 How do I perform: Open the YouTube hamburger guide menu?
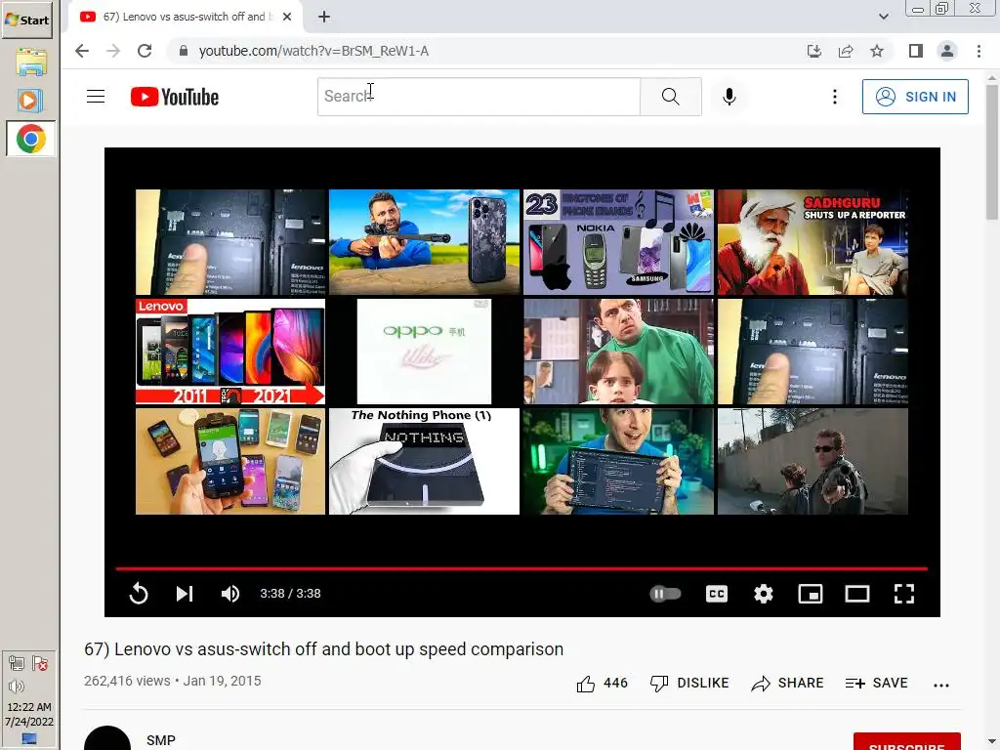pyautogui.click(x=96, y=97)
